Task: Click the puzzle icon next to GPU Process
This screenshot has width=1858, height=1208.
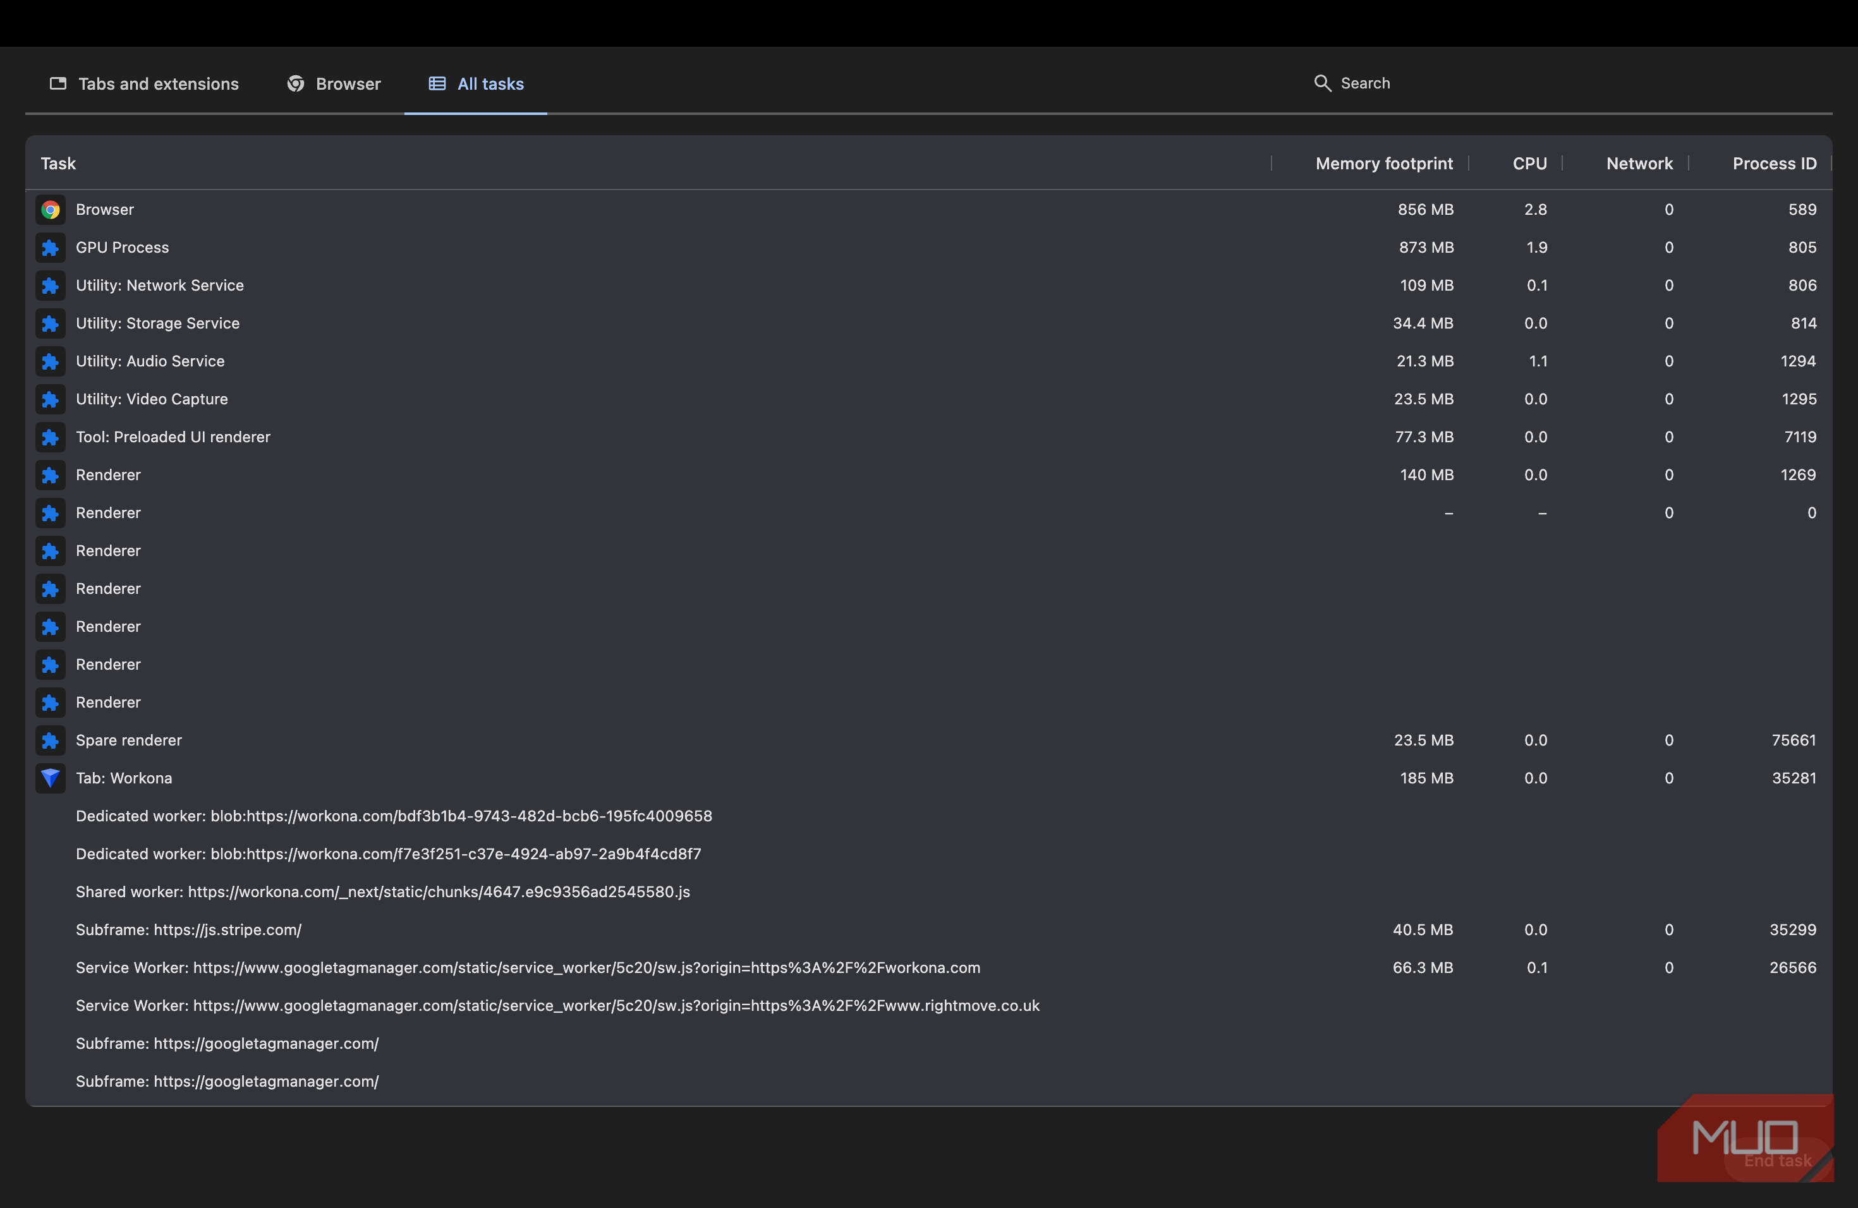Action: point(51,248)
